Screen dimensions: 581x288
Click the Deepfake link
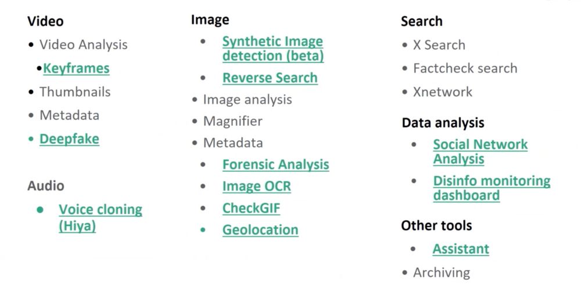(x=69, y=139)
